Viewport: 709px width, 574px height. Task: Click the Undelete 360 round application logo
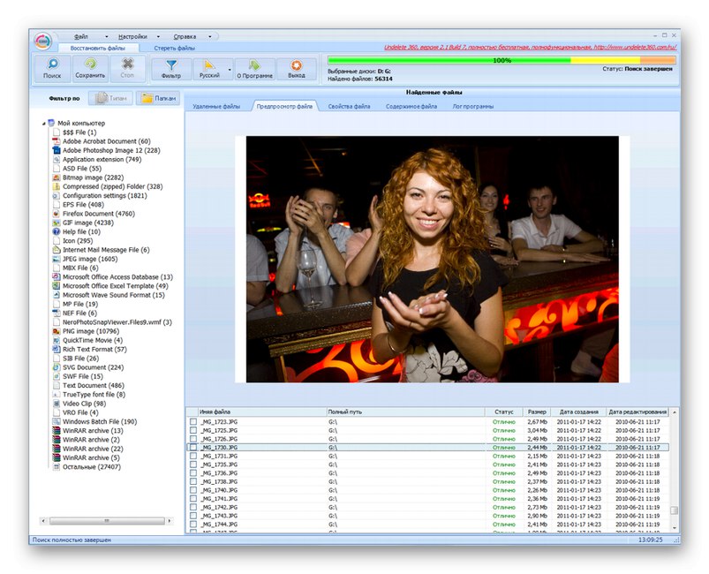(44, 41)
